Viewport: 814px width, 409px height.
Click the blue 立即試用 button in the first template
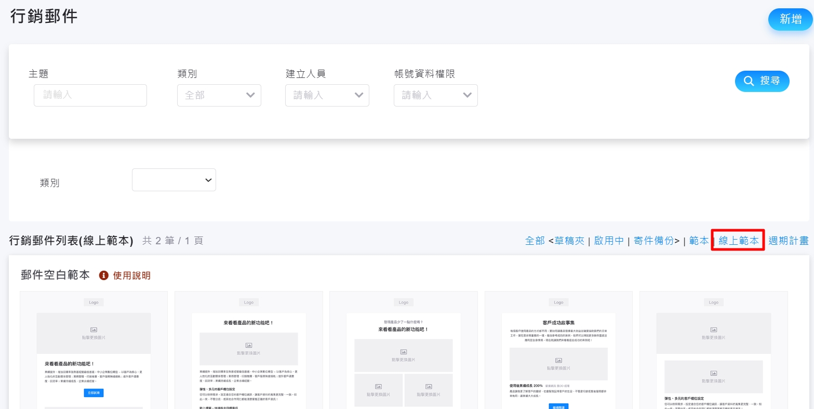[x=94, y=393]
